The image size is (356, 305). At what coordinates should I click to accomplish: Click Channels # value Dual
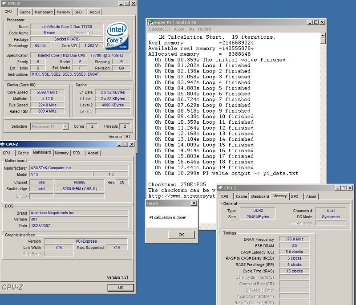click(x=331, y=211)
